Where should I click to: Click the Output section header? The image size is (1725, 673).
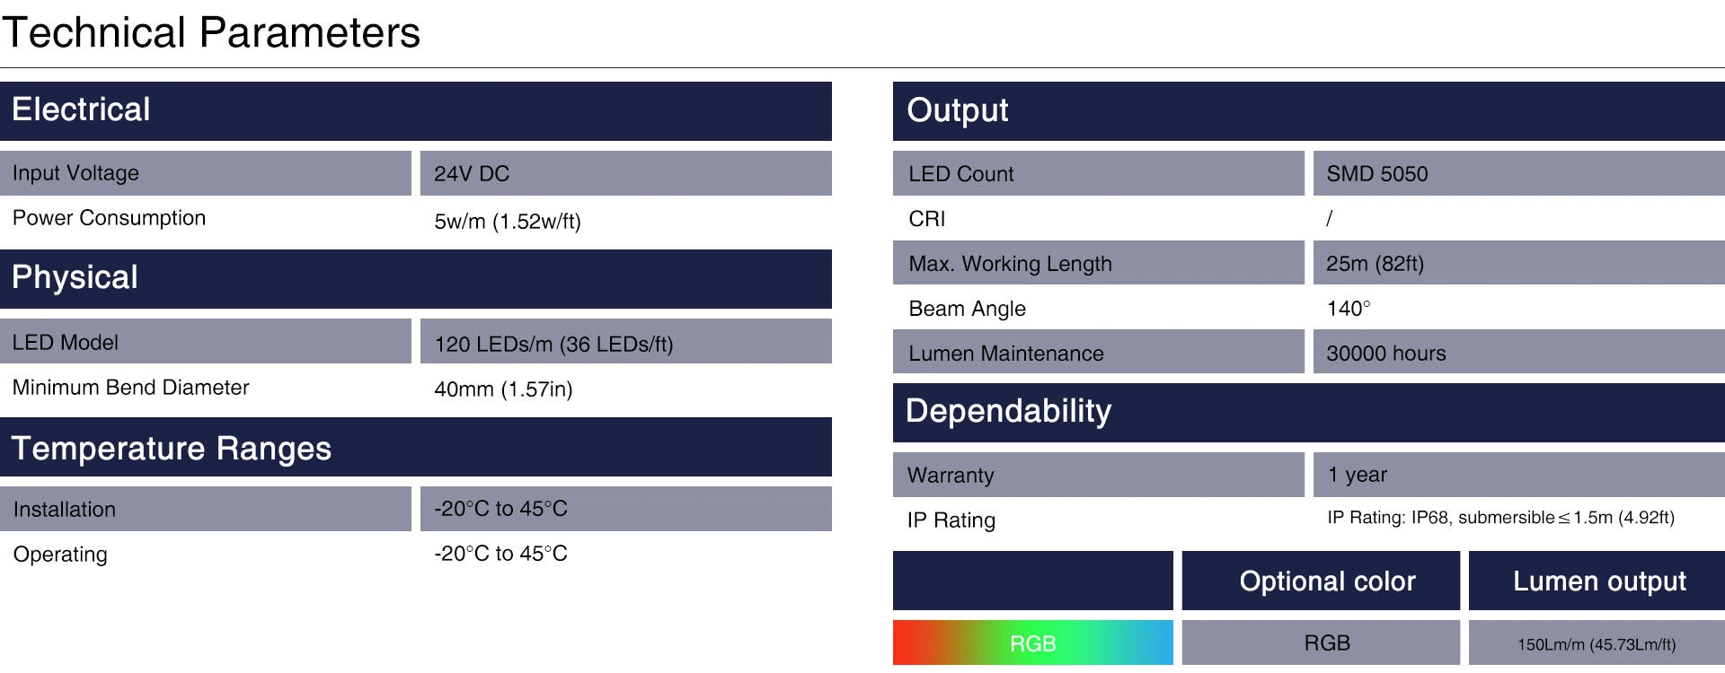click(x=957, y=110)
